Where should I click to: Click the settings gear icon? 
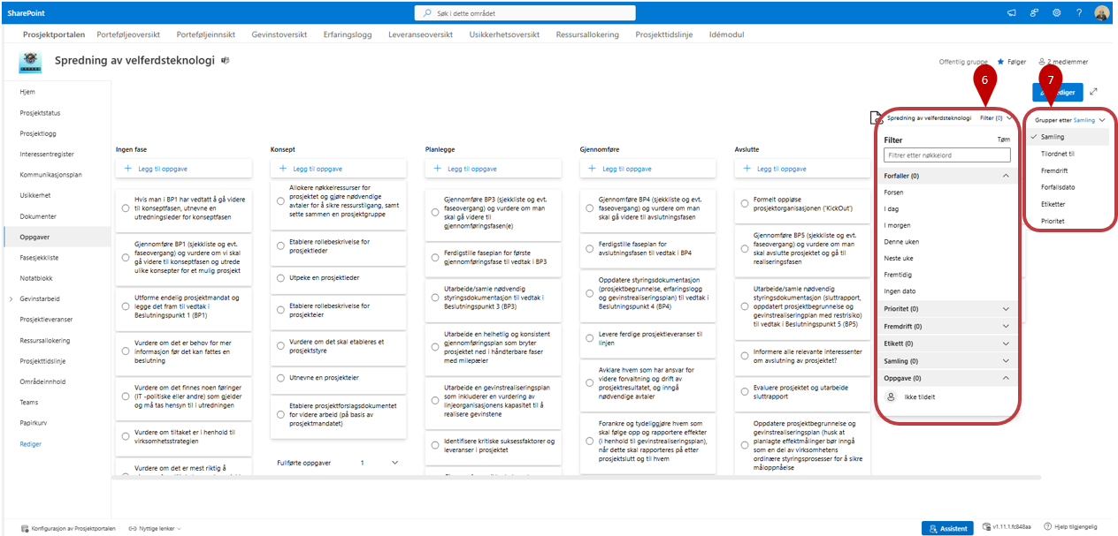pos(1056,13)
